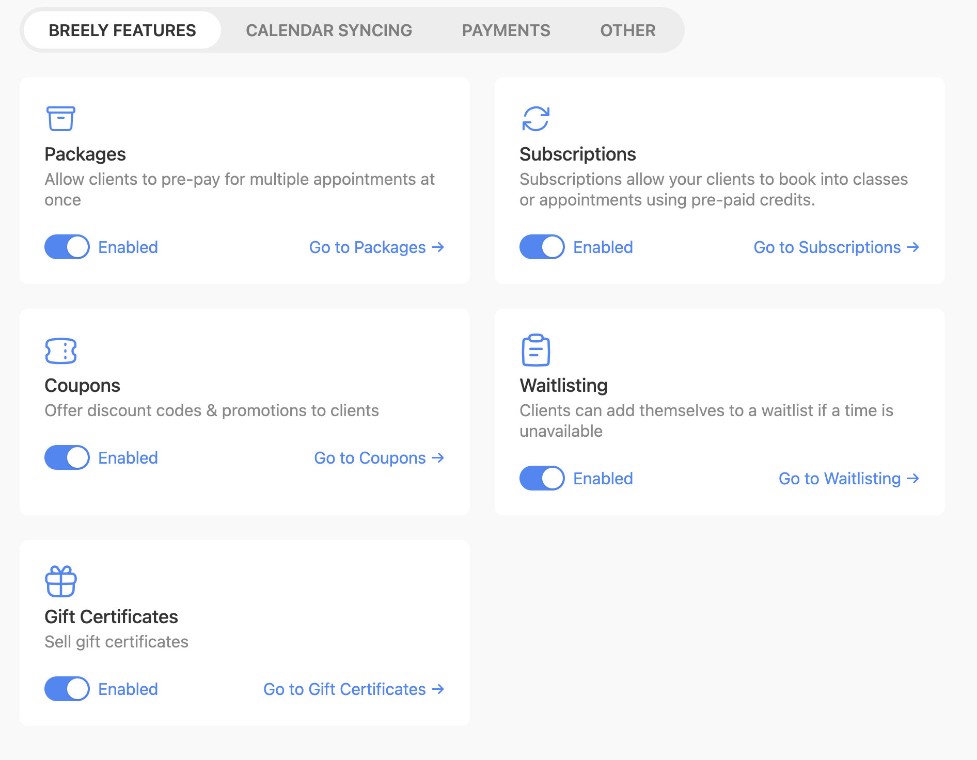Switch to the Calendar Syncing tab
Screen dimensions: 977x760
point(329,30)
